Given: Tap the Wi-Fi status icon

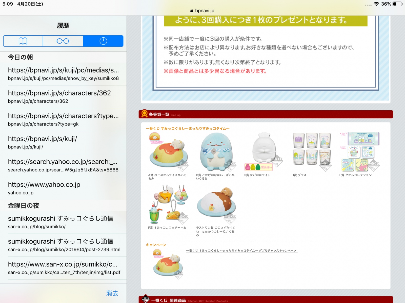Looking at the screenshot, I should click(x=376, y=4).
